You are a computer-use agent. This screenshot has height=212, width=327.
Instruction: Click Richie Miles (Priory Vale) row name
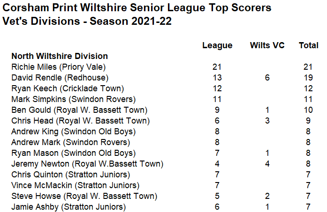click(x=59, y=67)
